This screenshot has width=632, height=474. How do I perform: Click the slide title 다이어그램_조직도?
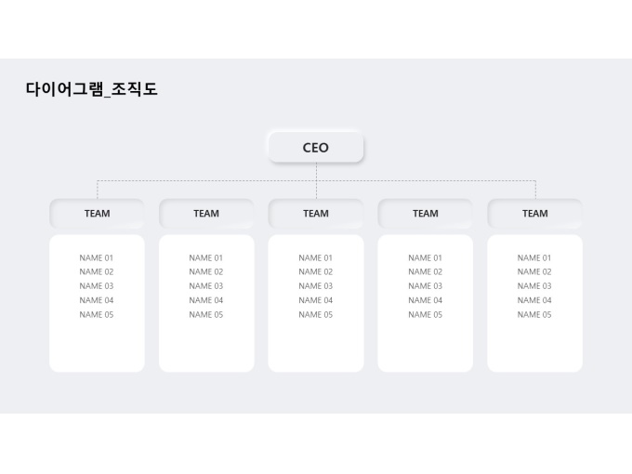point(91,89)
